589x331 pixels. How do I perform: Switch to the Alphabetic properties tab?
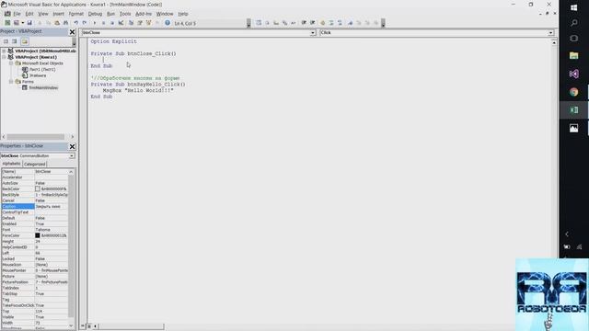[11, 164]
